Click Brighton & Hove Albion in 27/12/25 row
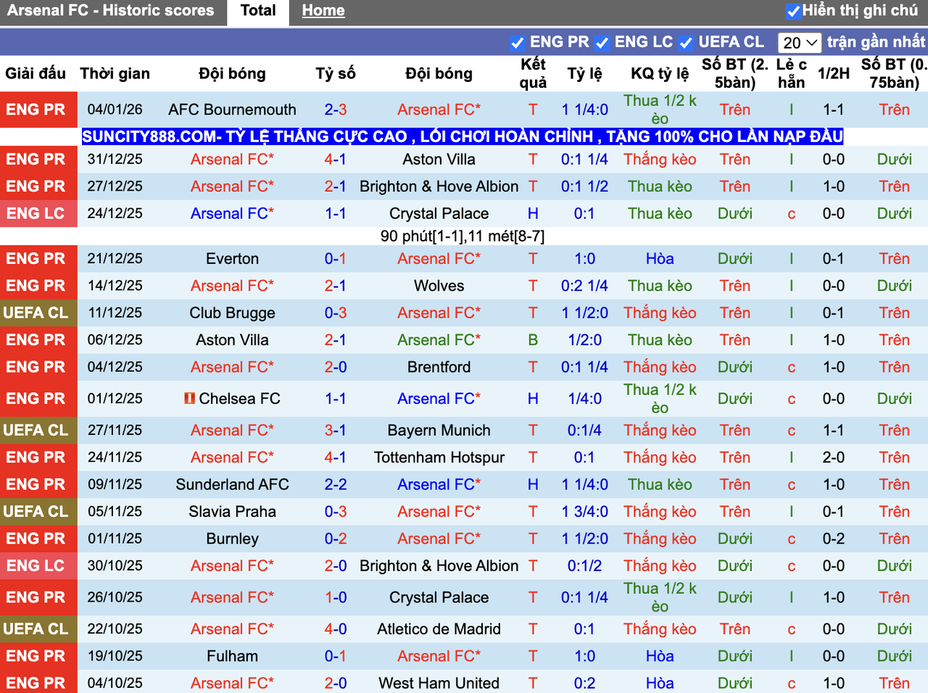Viewport: 928px width, 693px height. point(439,186)
